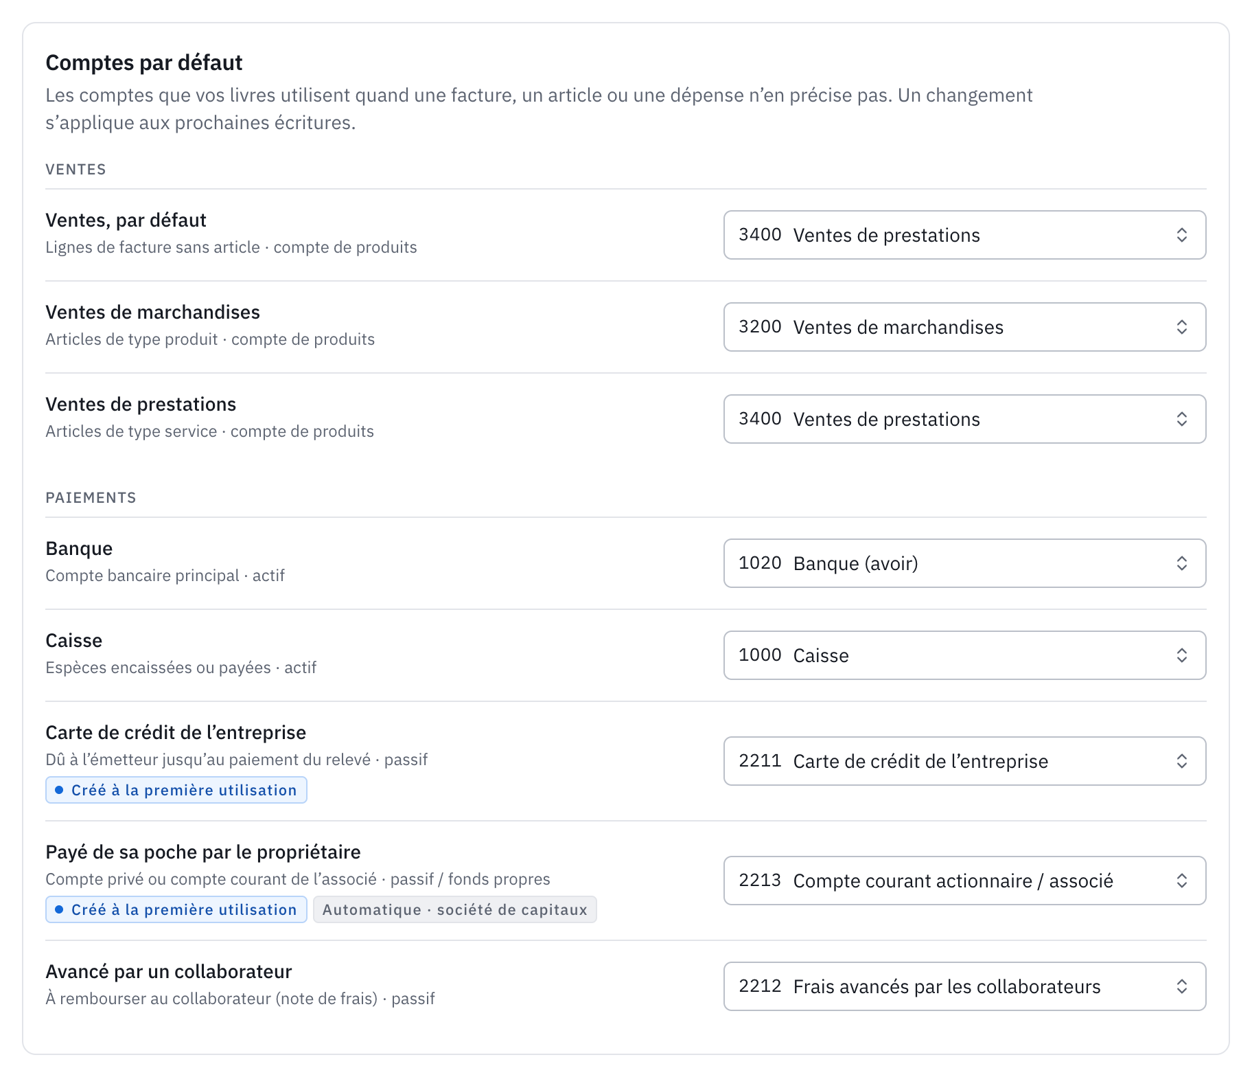Open the 2213 Compte courant actionnaire dropdown
Image resolution: width=1252 pixels, height=1077 pixels.
point(964,881)
